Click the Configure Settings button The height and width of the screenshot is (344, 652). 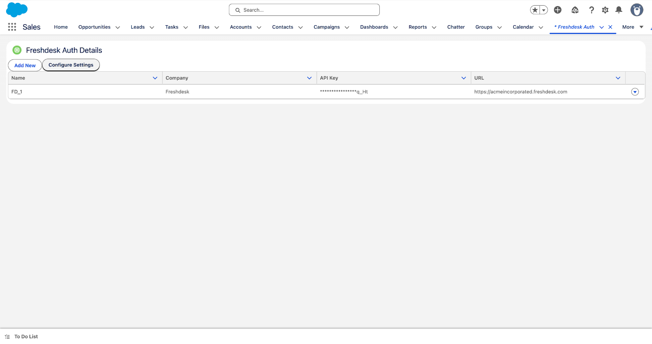[x=71, y=65]
